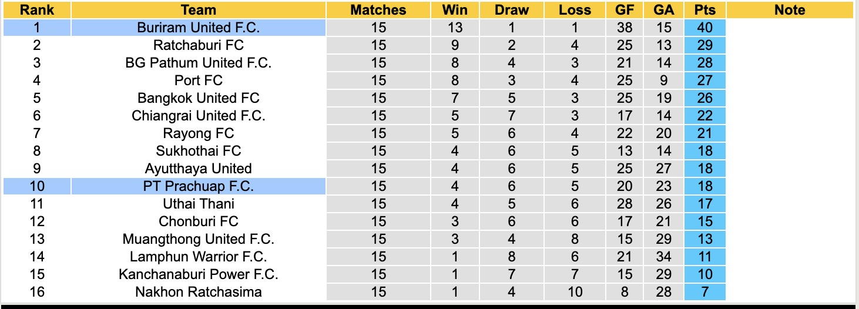
Task: Select BG Pathum United F.C. in the table
Action: pos(198,63)
